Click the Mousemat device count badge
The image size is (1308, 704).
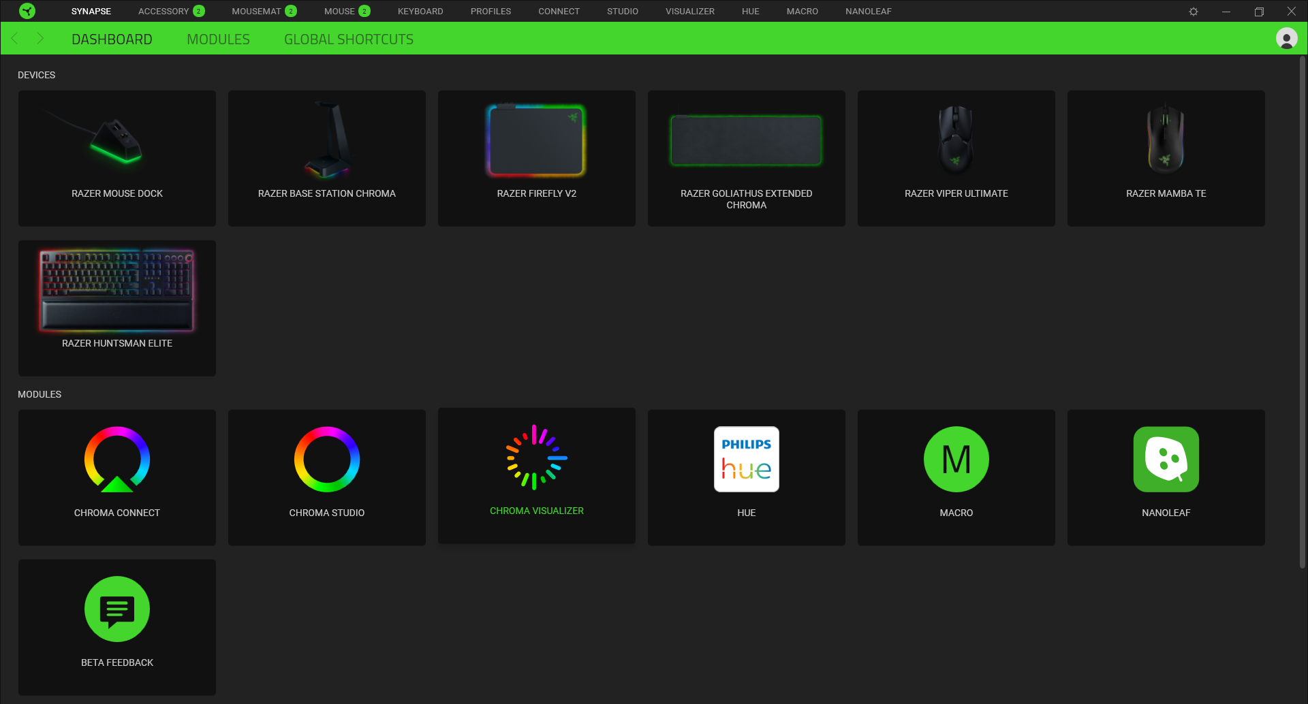pos(291,11)
